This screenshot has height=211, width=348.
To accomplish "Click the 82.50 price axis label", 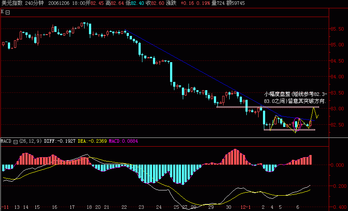I will point(337,125).
